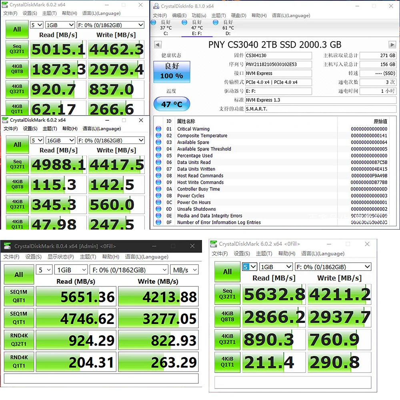Click the 47 °C temperature button
Viewport: 400px width, 400px height.
pyautogui.click(x=172, y=104)
